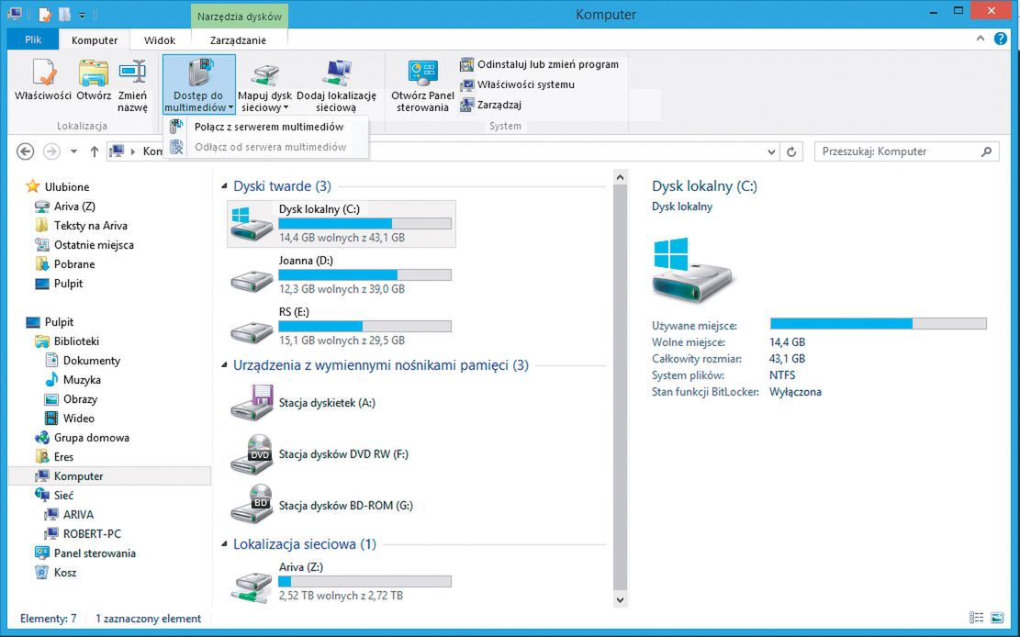
Task: Click the large drive thumbnail in details pane
Action: (x=692, y=269)
